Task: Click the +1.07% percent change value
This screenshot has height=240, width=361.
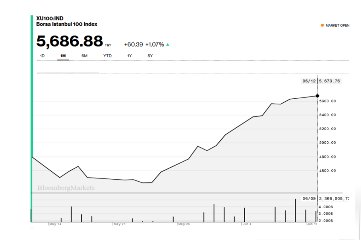Action: point(154,44)
